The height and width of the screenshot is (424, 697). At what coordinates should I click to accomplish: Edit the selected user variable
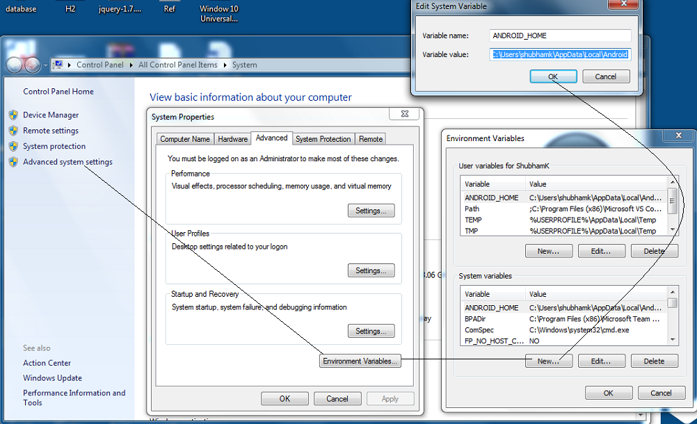tap(601, 251)
